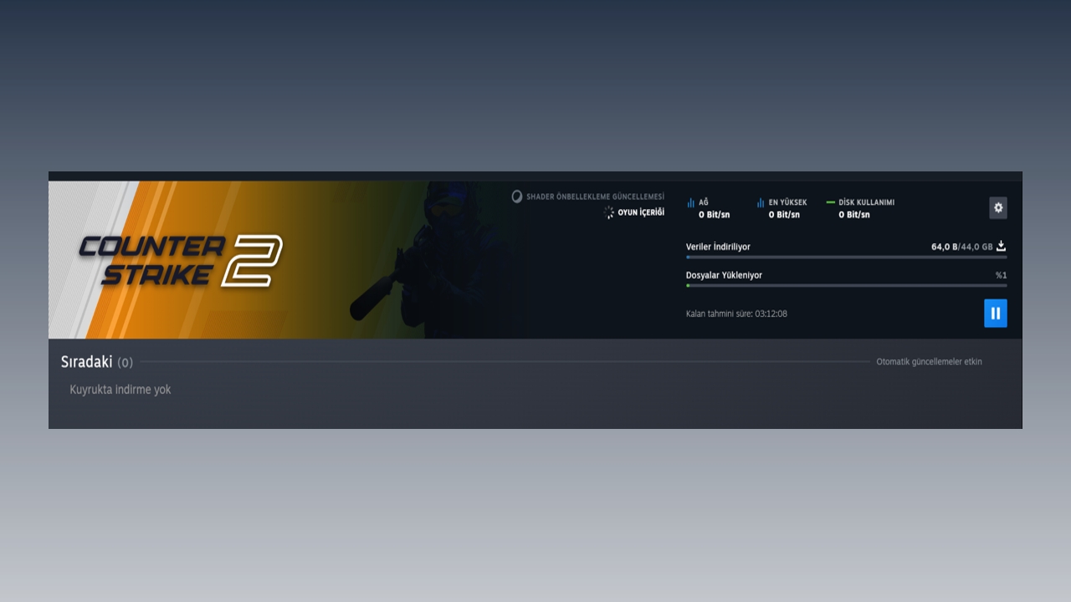The image size is (1071, 602).
Task: Open download settings gear icon
Action: (997, 208)
